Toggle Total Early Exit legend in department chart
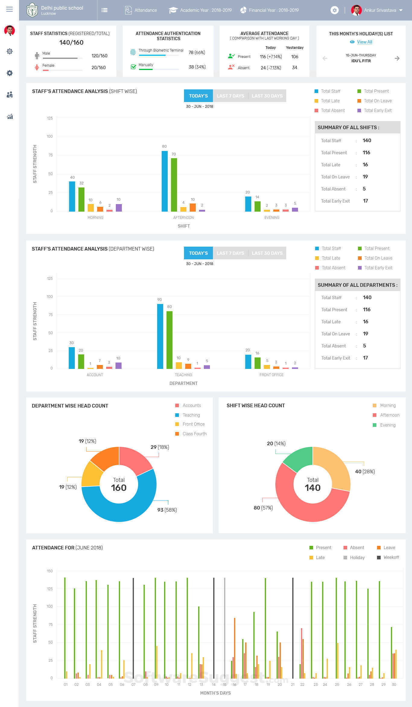 [x=375, y=268]
